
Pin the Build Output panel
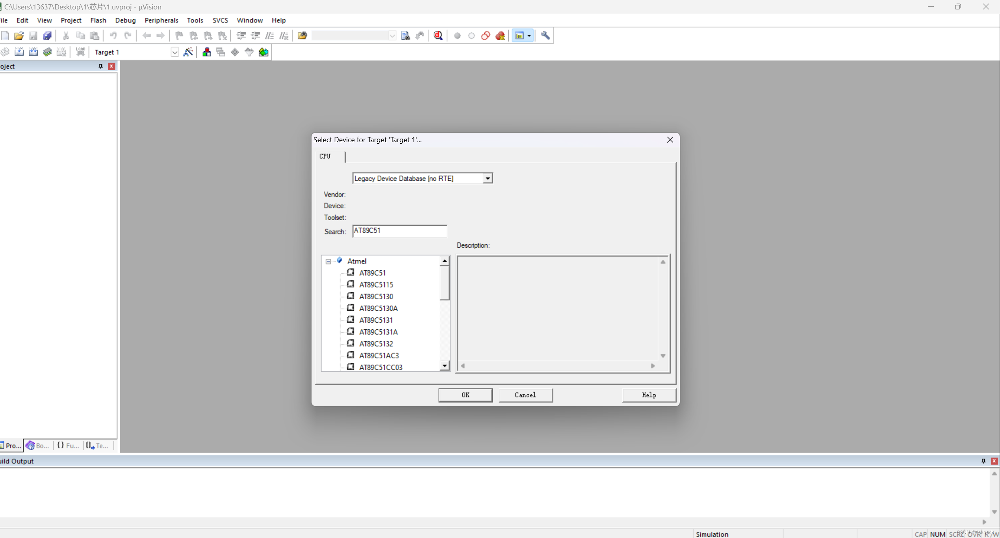point(983,461)
